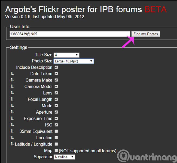Click reorder arrows beside Focal Length

pyautogui.click(x=12, y=99)
